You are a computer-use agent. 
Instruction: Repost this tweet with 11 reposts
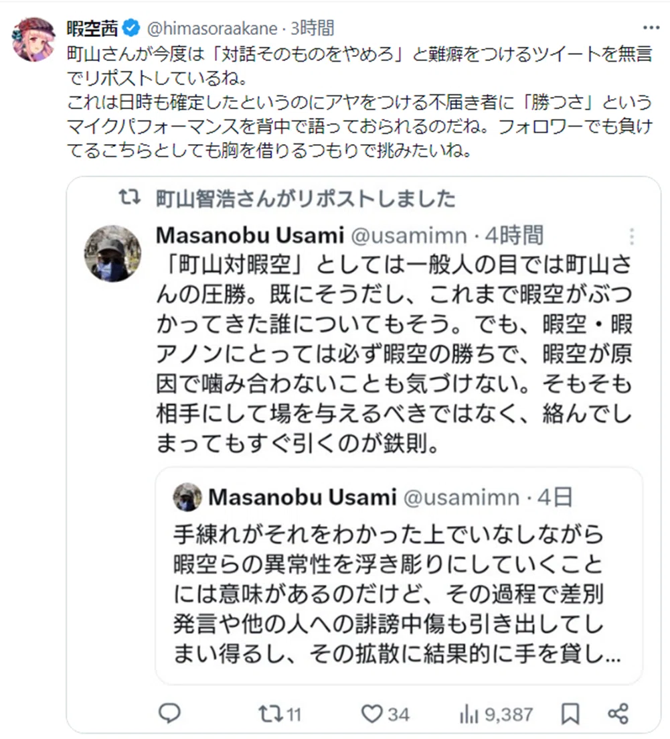tap(280, 714)
